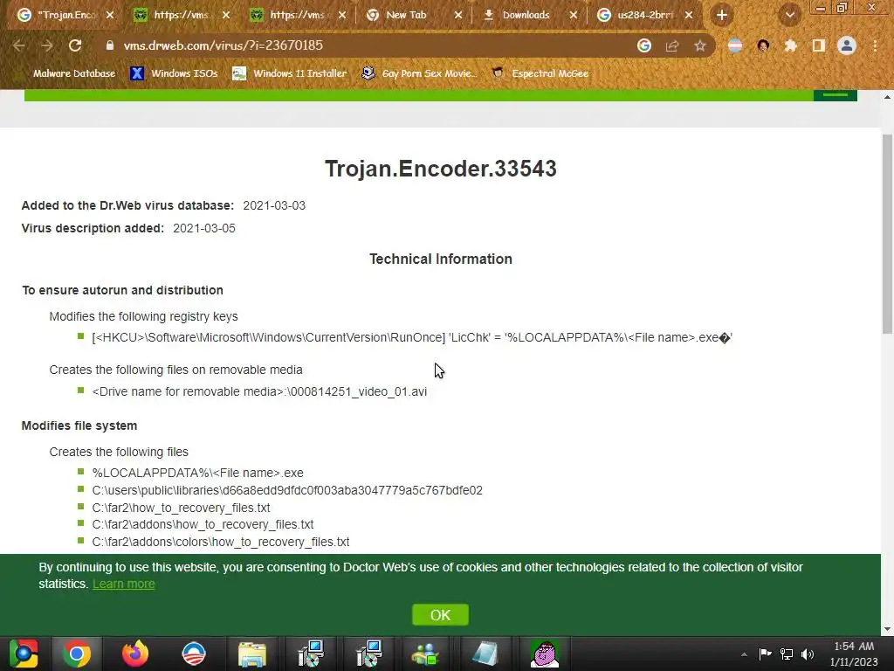Open Chrome from the taskbar

[x=77, y=654]
